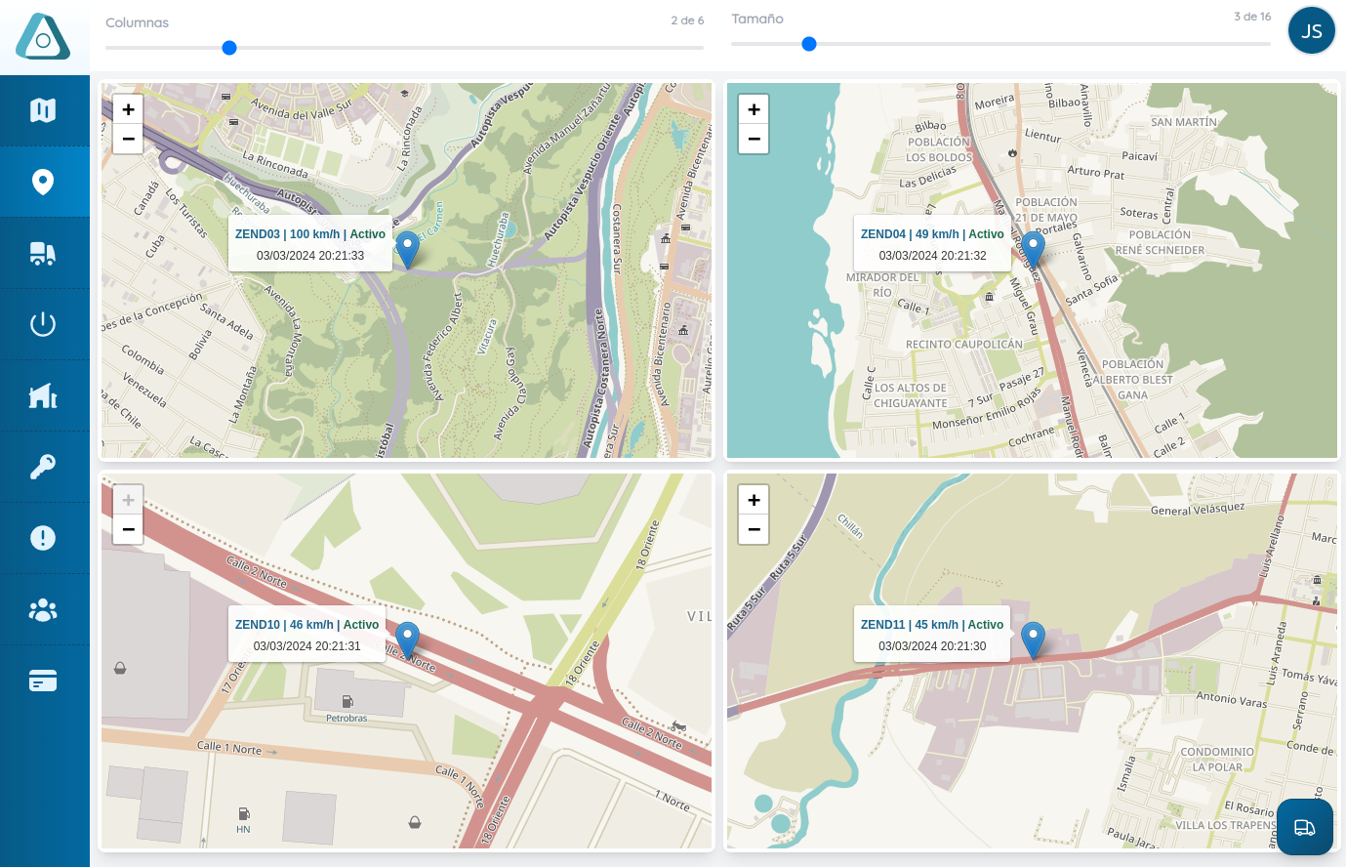Click the 03/03/2024 20:21:31 timestamp
The image size is (1346, 867).
pyautogui.click(x=307, y=646)
